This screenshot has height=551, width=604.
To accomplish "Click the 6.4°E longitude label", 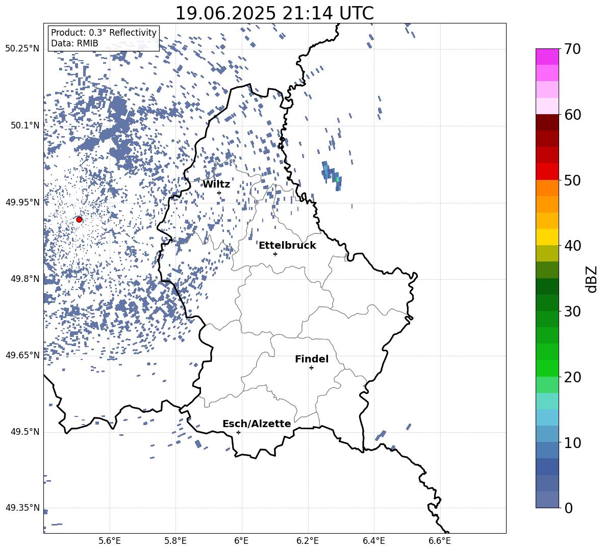I will click(373, 541).
